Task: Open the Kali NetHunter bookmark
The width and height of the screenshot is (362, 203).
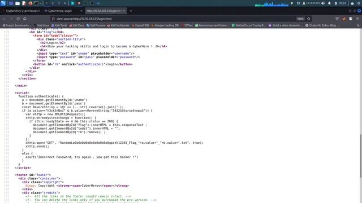Action: 118,25
